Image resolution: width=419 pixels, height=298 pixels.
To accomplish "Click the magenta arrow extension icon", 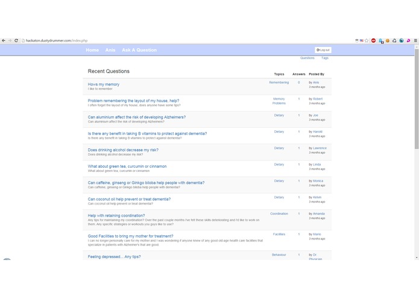I will point(408,40).
